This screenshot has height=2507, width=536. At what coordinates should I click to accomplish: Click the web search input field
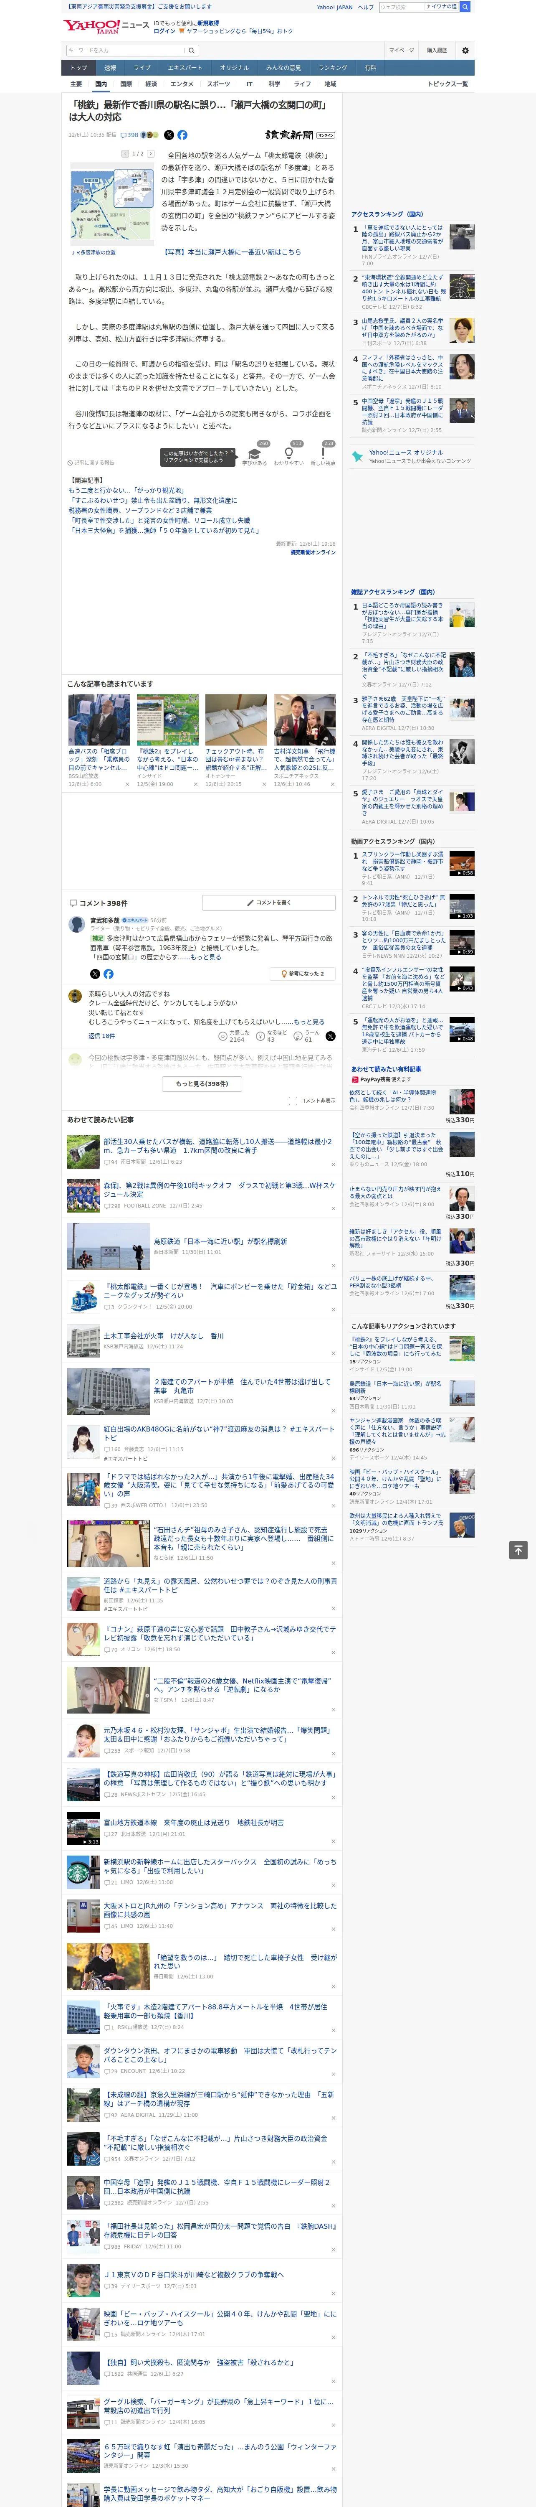tap(401, 7)
